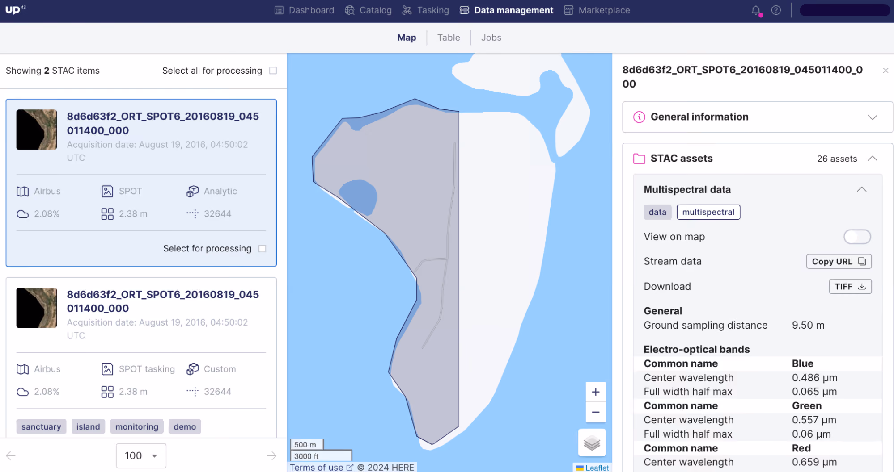Check Select for processing on first item
The height and width of the screenshot is (472, 894).
263,249
